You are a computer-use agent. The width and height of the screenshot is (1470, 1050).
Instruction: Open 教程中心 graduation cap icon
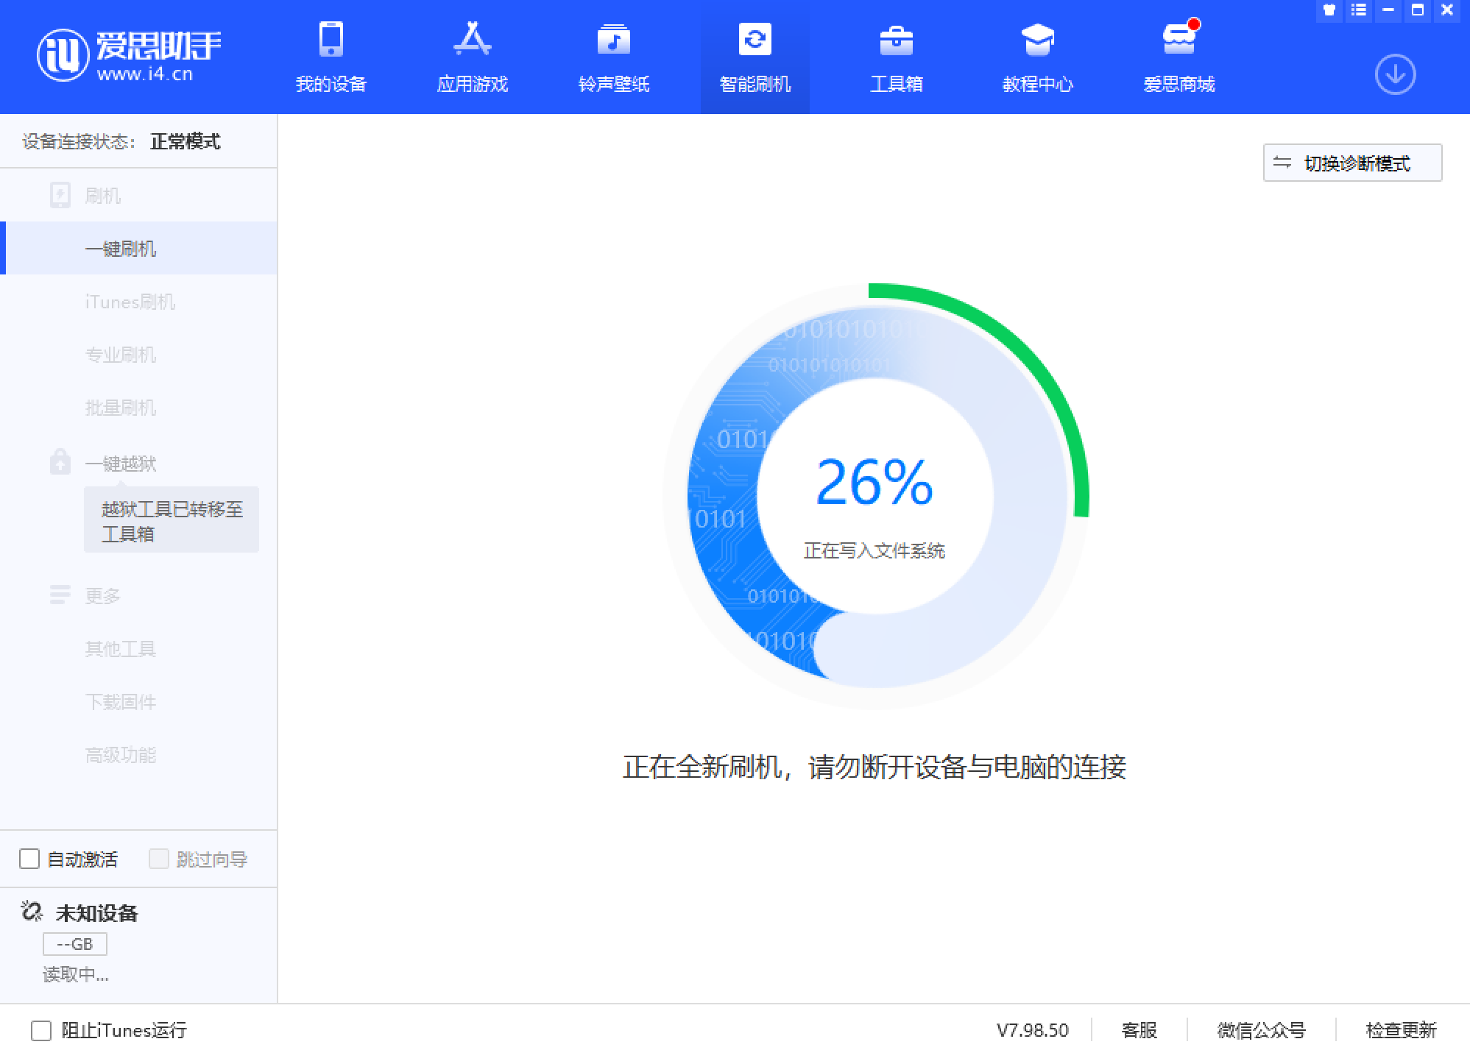coord(1037,40)
